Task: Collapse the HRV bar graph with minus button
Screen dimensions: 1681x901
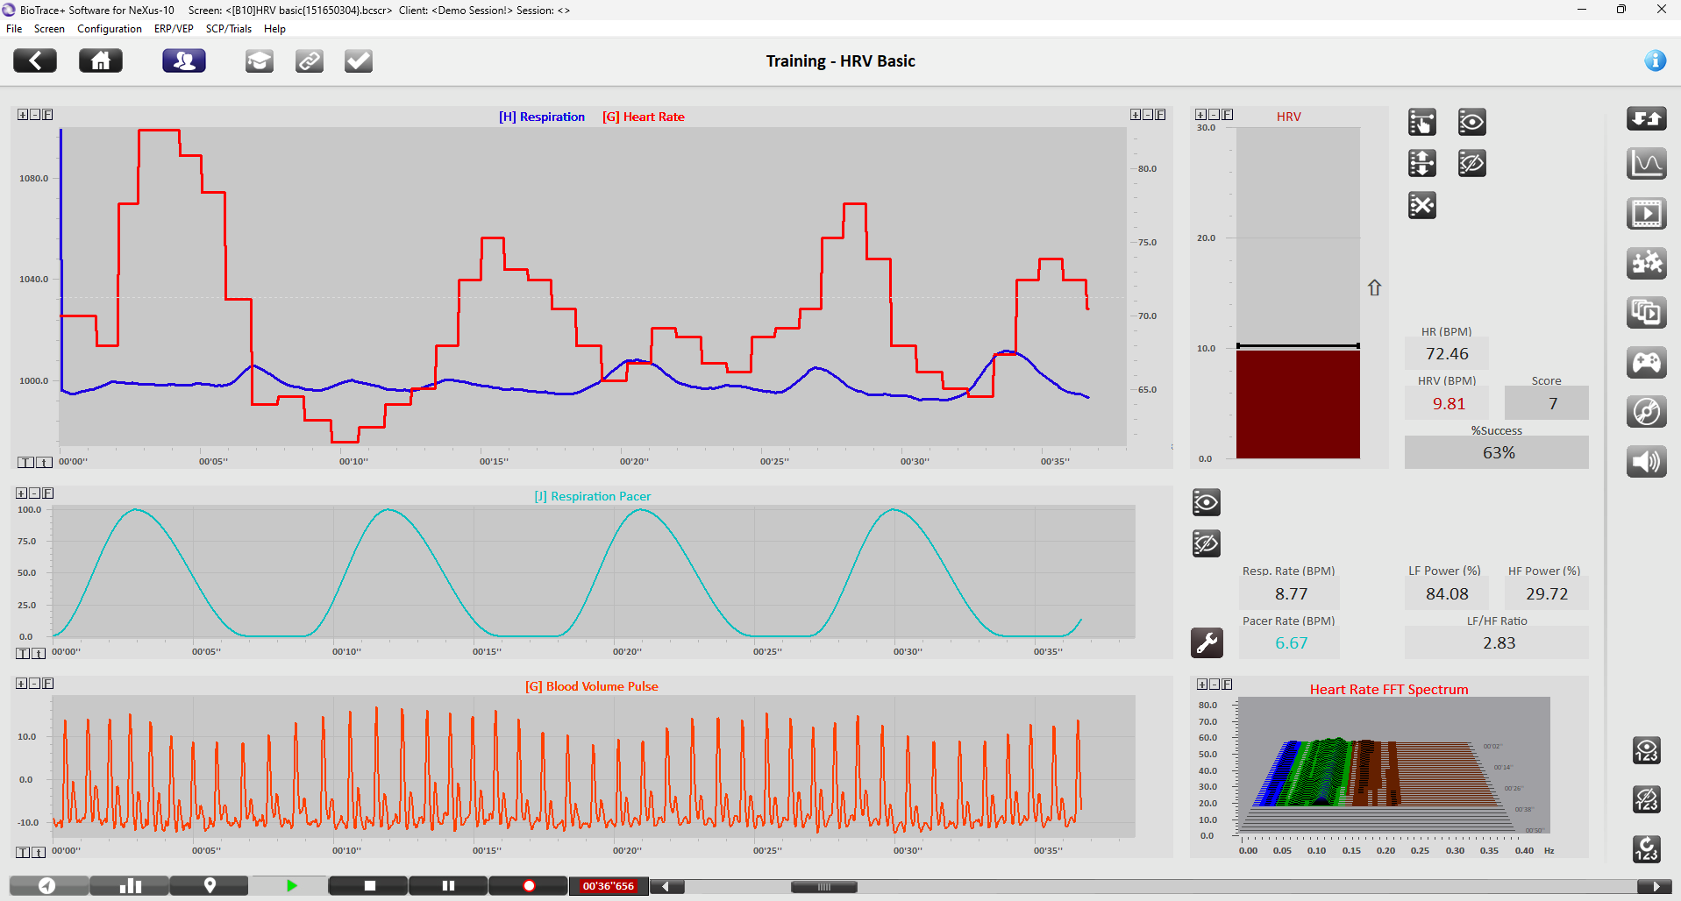Action: coord(1214,115)
